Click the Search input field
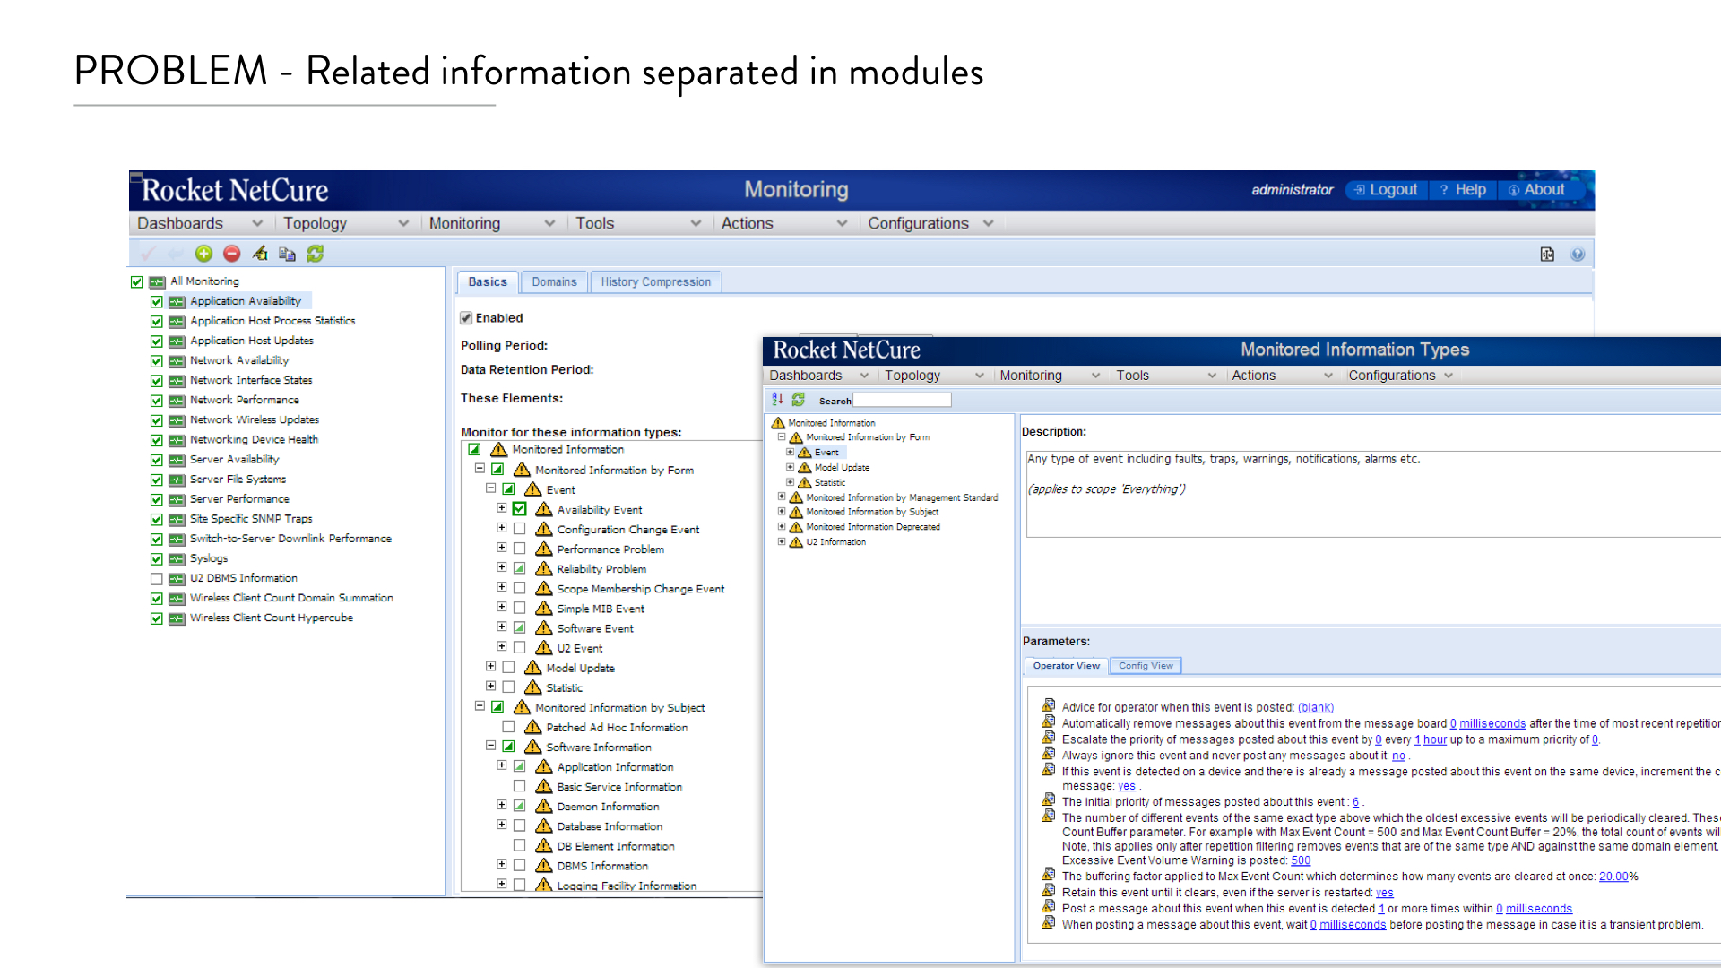 [x=902, y=401]
